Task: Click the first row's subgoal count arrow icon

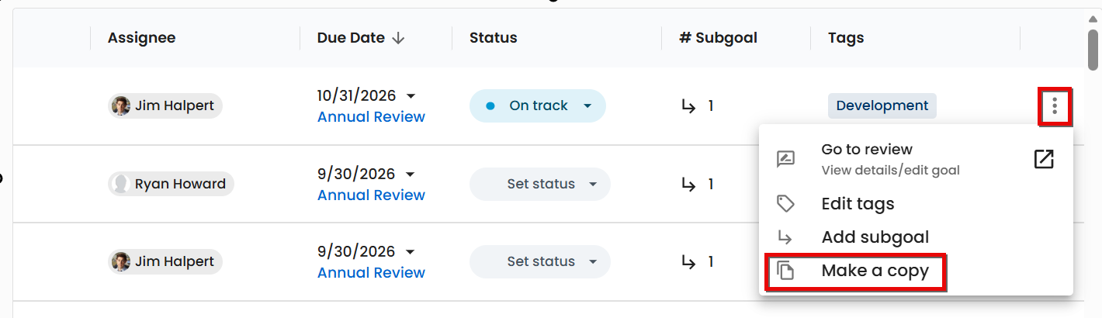Action: click(x=688, y=106)
